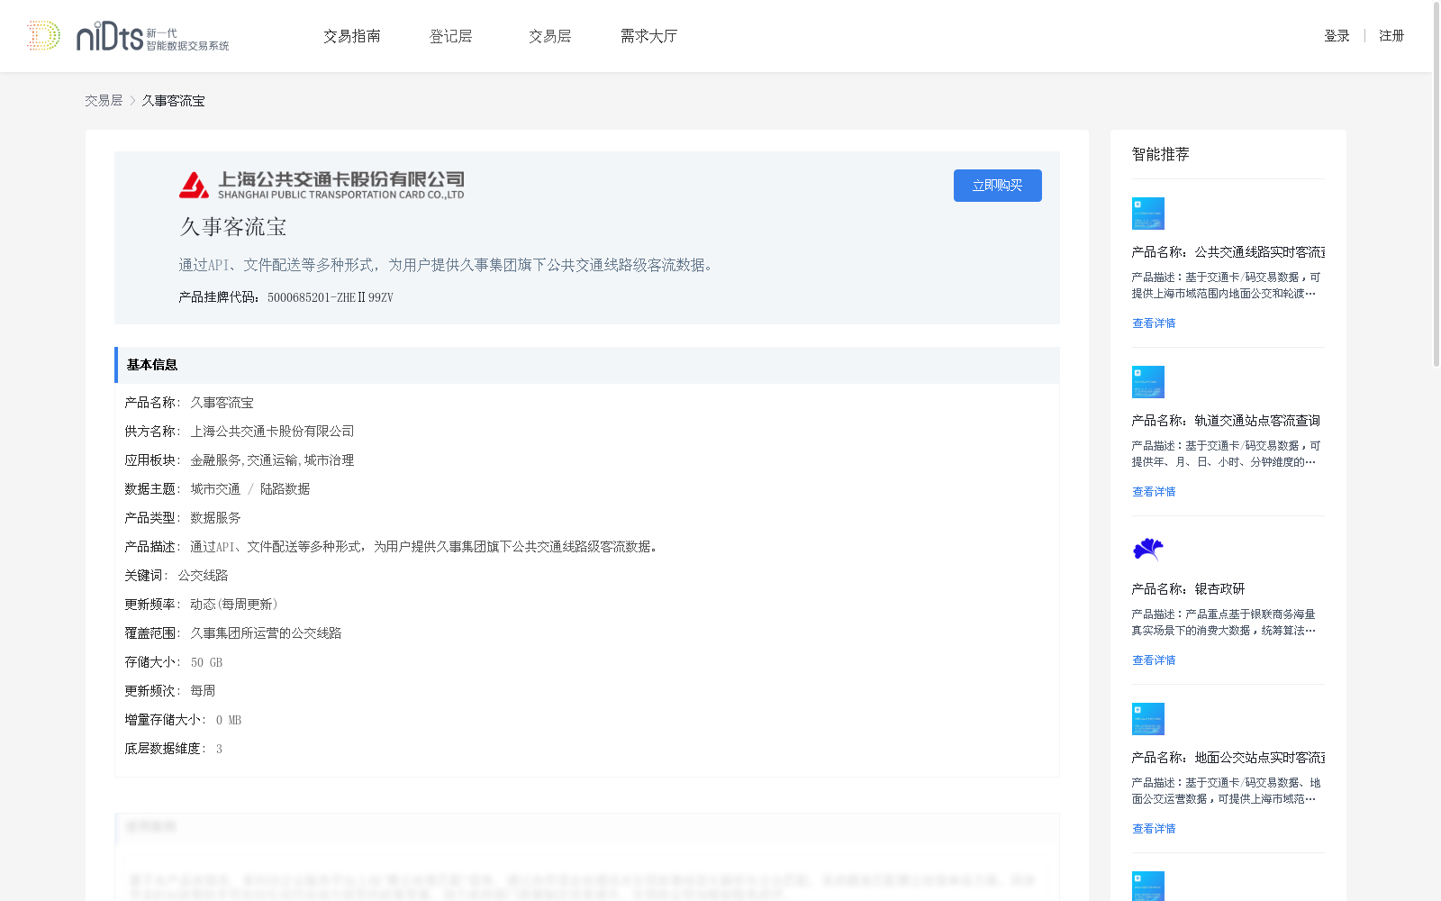Click the 产品名称：银杏政研 title

tap(1188, 589)
